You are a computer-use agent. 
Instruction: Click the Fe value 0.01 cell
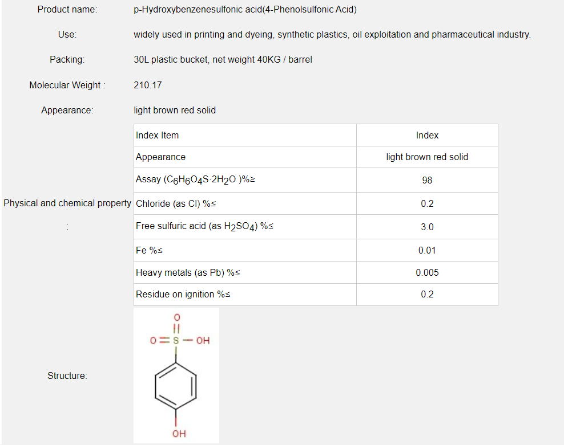(x=427, y=251)
